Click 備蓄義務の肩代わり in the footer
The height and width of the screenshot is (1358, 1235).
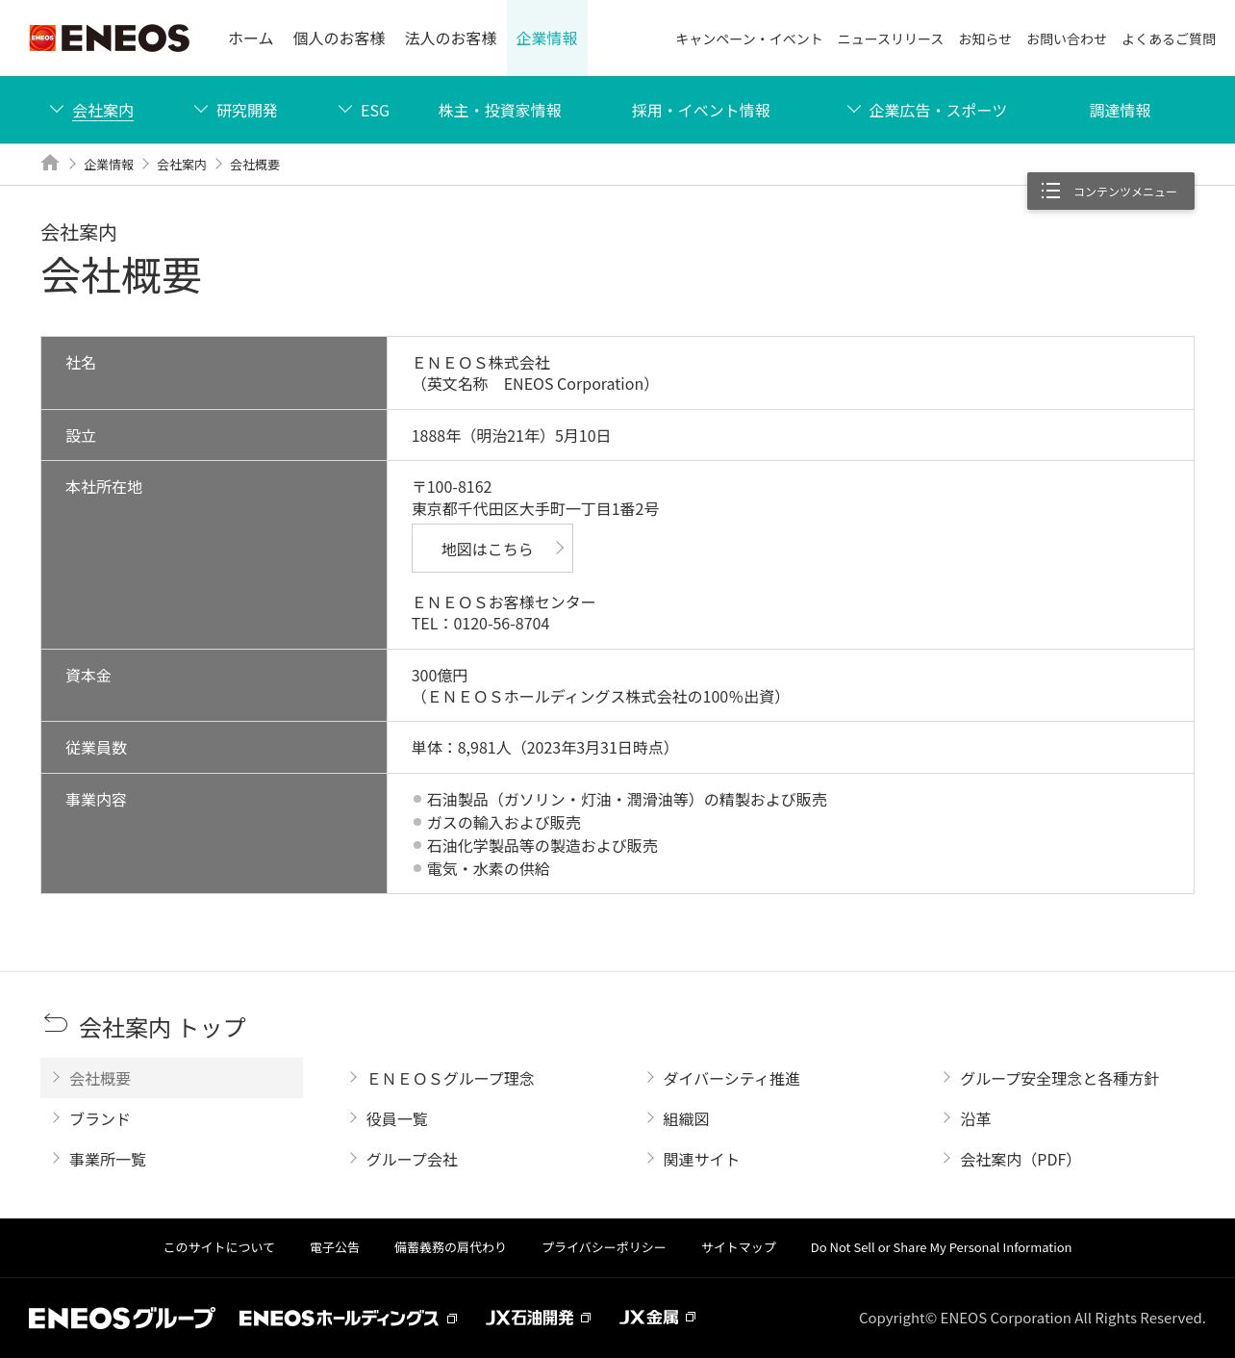click(450, 1247)
